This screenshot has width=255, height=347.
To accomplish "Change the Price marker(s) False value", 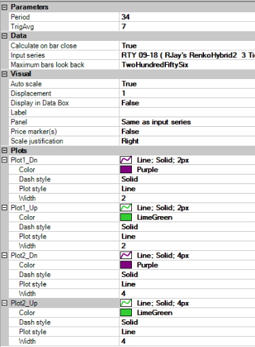I will (x=187, y=132).
